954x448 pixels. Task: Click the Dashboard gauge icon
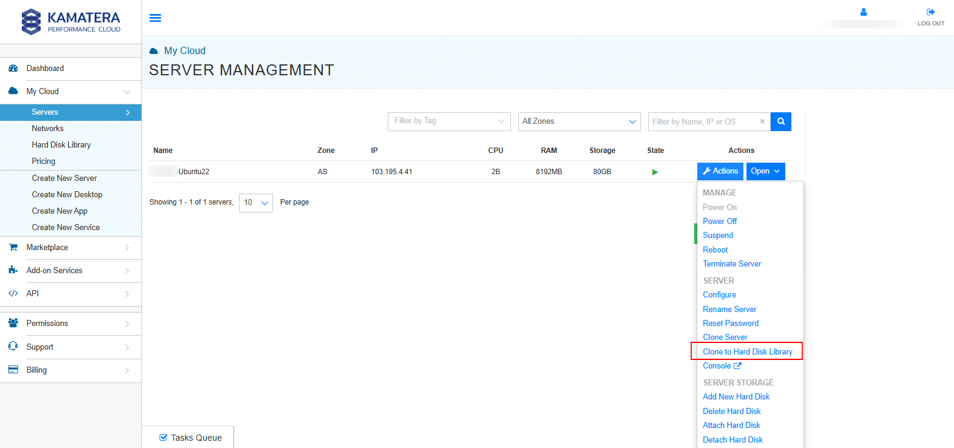pos(13,69)
